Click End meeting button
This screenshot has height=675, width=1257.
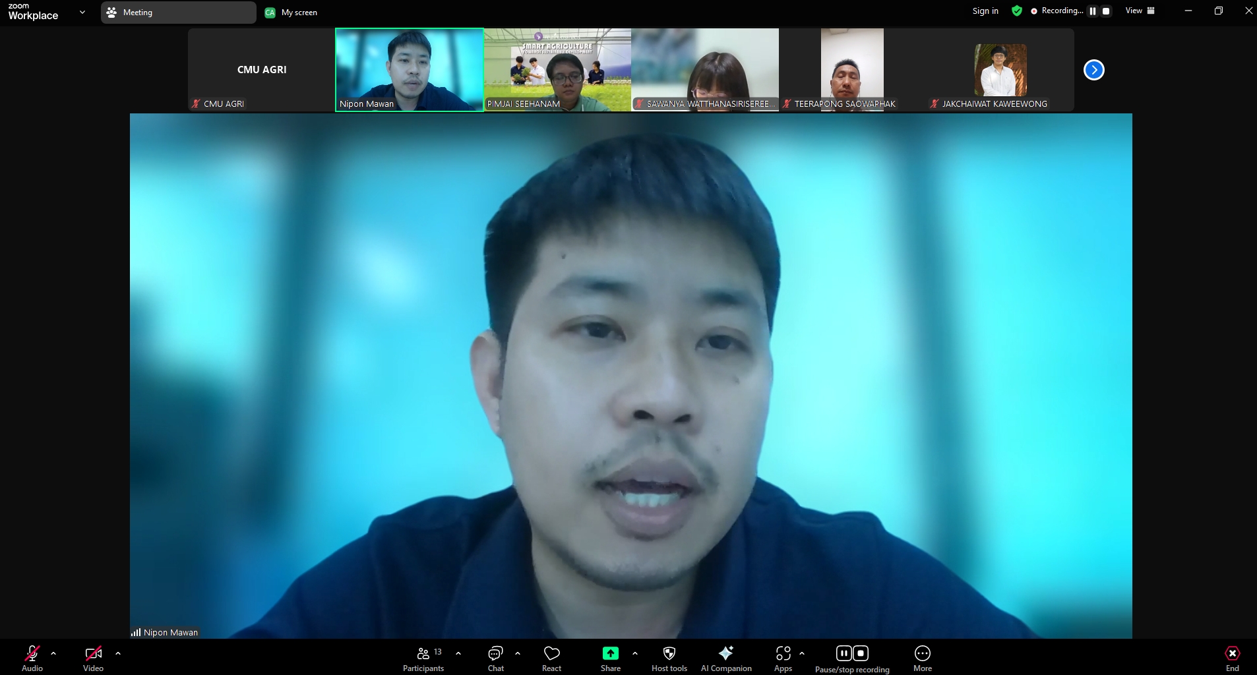coord(1232,659)
